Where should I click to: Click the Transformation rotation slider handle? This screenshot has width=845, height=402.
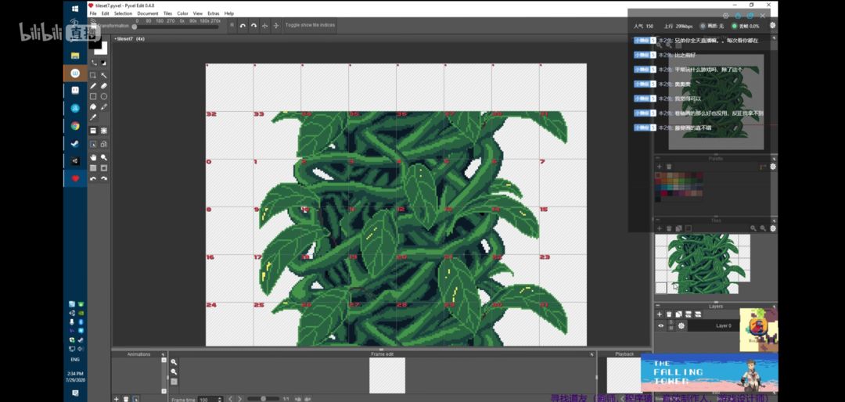(x=135, y=27)
